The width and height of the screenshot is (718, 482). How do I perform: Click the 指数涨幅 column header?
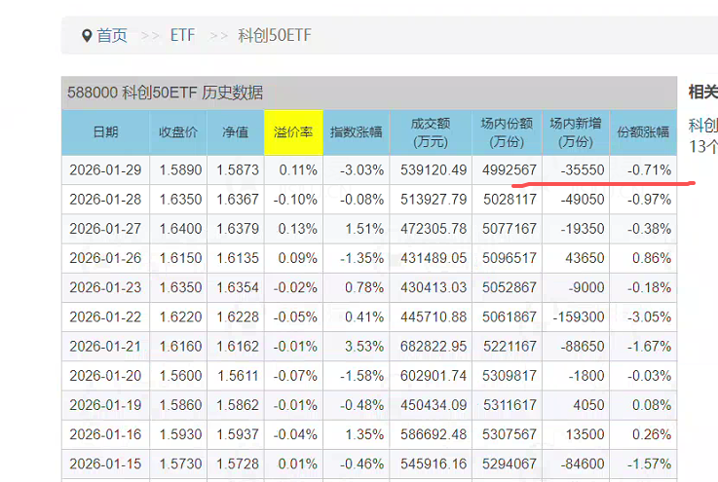point(356,132)
